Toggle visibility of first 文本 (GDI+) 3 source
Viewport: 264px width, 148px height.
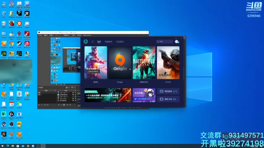coord(73,93)
